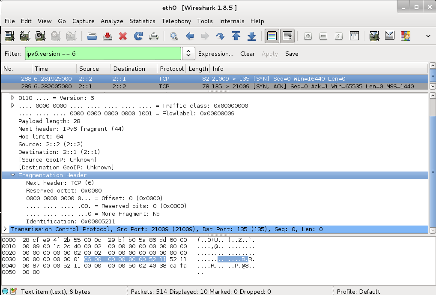Click the packet details scrollbar down arrow
The width and height of the screenshot is (436, 295).
point(433,230)
